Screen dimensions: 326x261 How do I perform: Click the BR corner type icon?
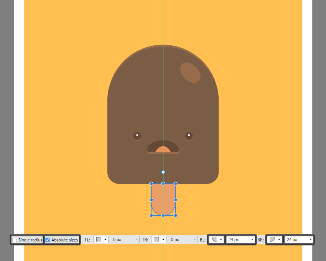pos(272,240)
